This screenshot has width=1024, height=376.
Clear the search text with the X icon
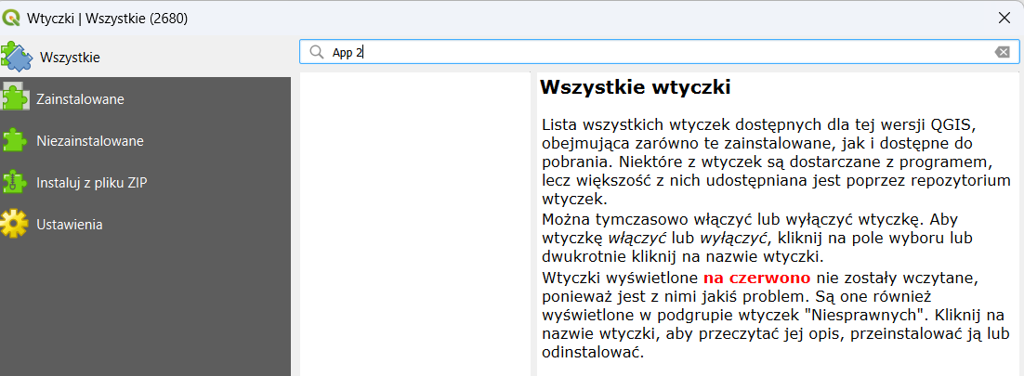click(1003, 52)
